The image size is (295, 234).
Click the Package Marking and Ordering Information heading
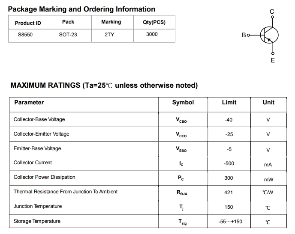click(x=82, y=9)
